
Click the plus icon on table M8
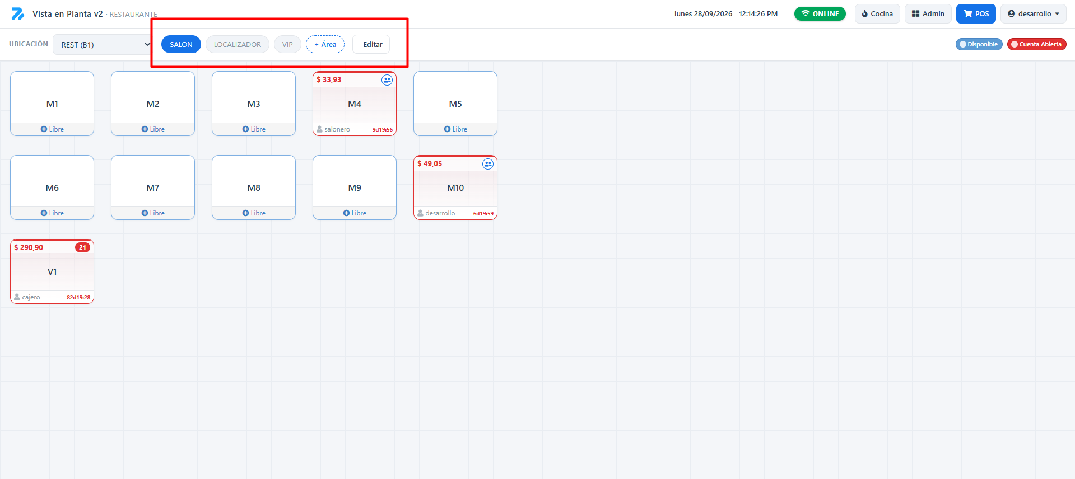245,213
